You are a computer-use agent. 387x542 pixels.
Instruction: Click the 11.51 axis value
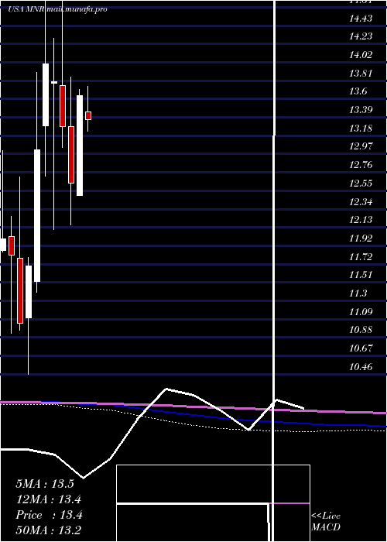pyautogui.click(x=361, y=275)
